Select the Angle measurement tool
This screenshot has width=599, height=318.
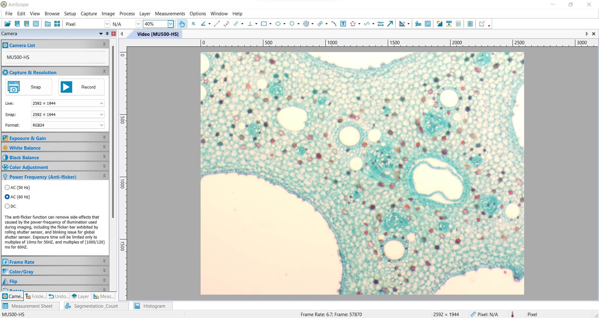point(204,24)
